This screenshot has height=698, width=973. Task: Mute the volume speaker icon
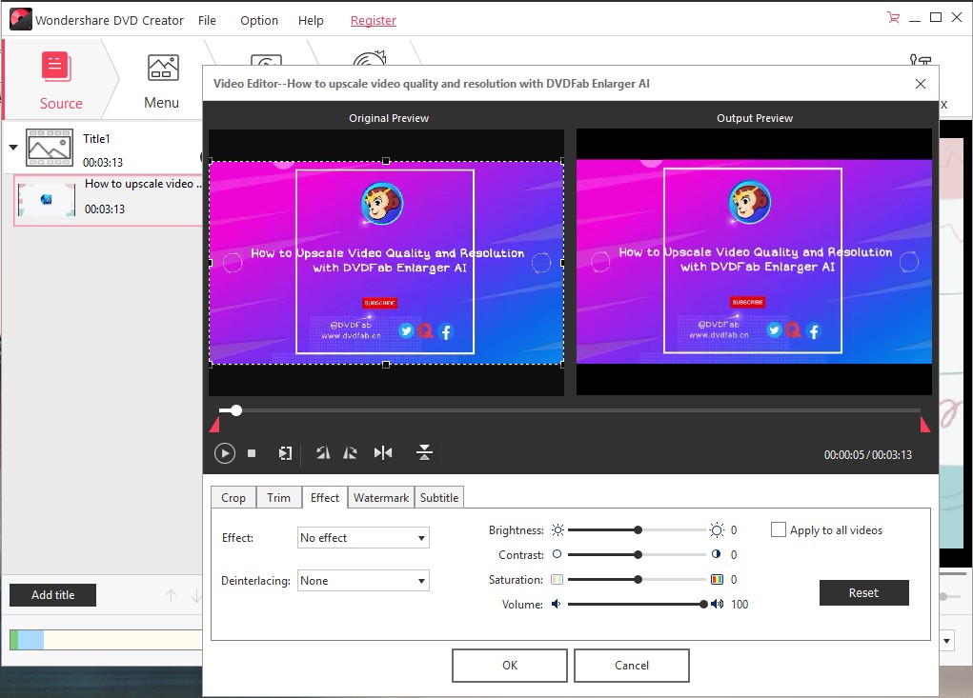pyautogui.click(x=556, y=604)
